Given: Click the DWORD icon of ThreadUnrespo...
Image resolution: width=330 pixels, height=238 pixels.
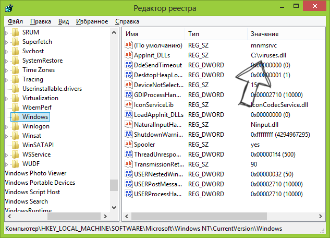Looking at the screenshot, I should pyautogui.click(x=129, y=154).
